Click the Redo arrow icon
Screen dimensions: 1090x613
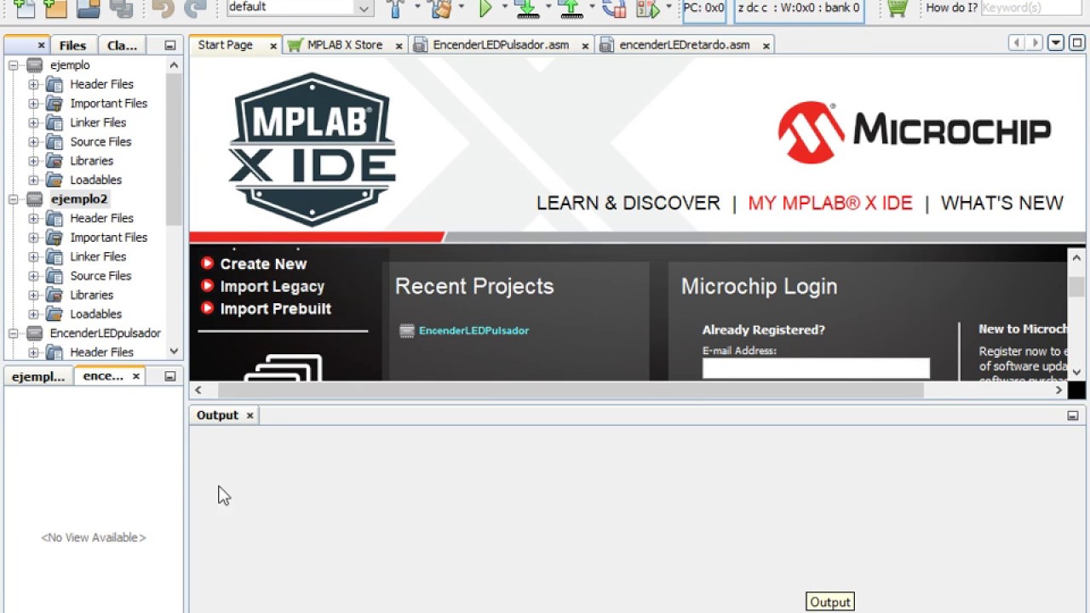coord(195,9)
